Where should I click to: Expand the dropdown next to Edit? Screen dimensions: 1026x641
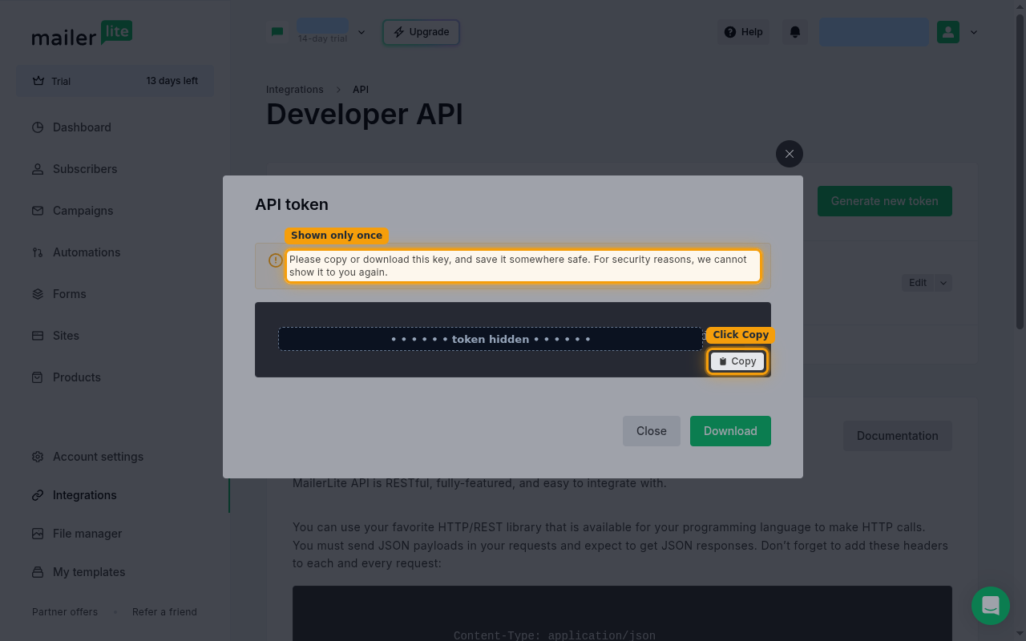click(x=943, y=283)
